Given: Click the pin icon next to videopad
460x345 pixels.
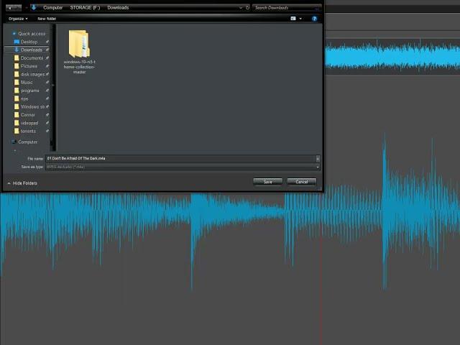Looking at the screenshot, I should pos(47,123).
